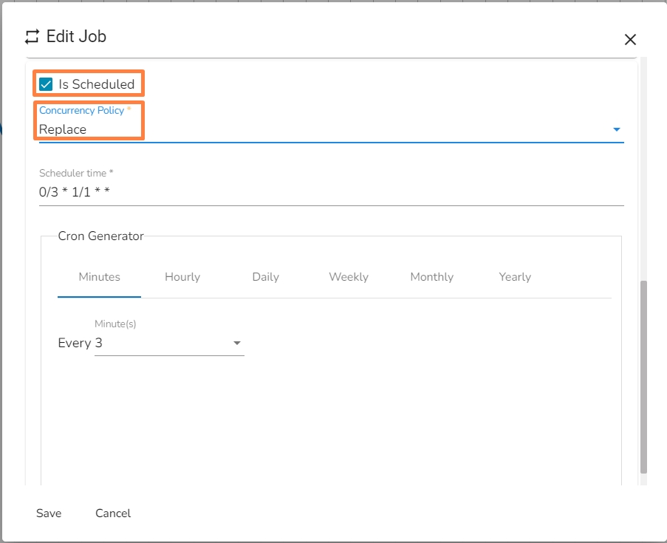Save the job changes

click(x=49, y=513)
